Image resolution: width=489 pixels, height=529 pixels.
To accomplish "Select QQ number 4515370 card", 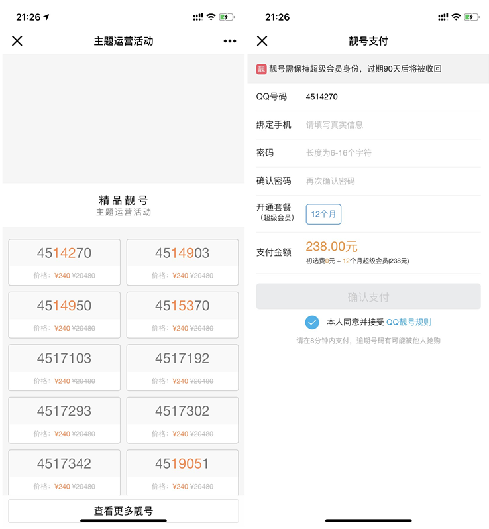I will [182, 315].
